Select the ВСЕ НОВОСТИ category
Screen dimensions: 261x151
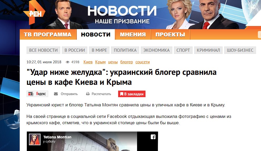[43, 50]
